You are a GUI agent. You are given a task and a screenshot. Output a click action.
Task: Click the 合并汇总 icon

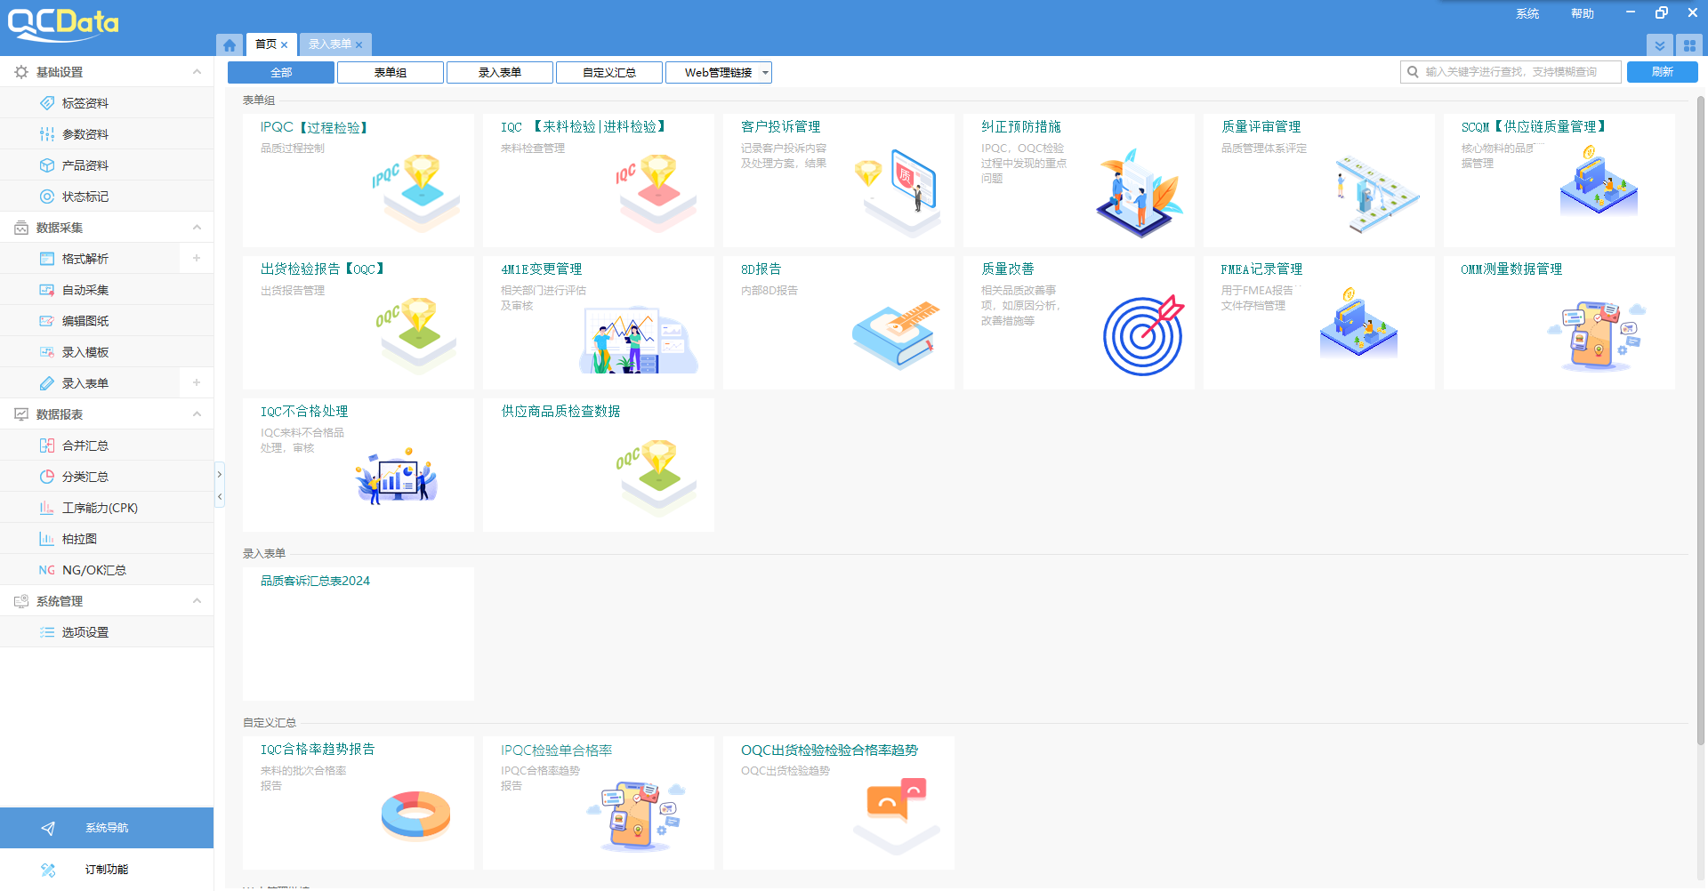pos(47,445)
